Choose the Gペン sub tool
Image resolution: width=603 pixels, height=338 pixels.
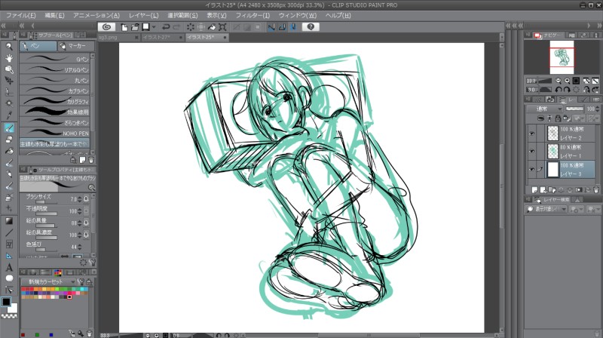click(x=54, y=59)
